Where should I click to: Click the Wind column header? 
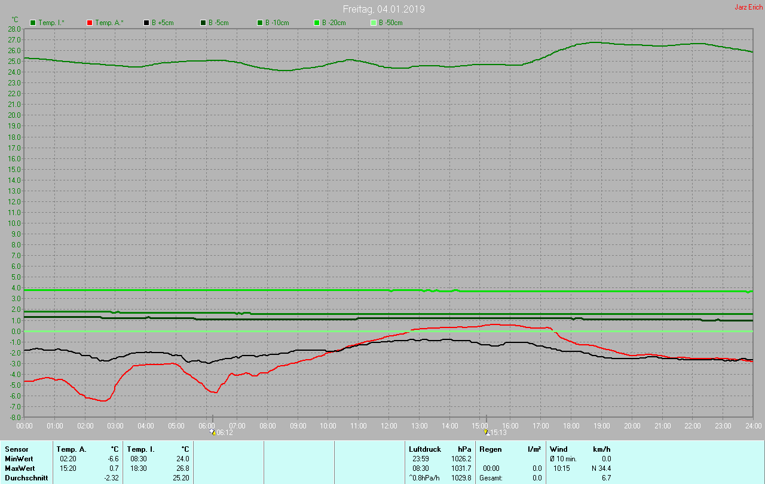point(558,449)
